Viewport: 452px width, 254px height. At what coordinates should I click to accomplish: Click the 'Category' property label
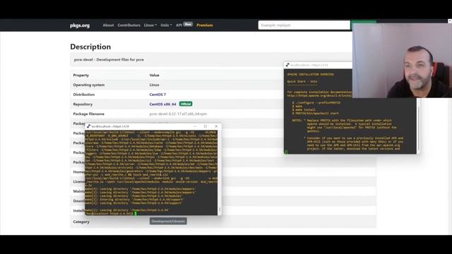pos(81,222)
